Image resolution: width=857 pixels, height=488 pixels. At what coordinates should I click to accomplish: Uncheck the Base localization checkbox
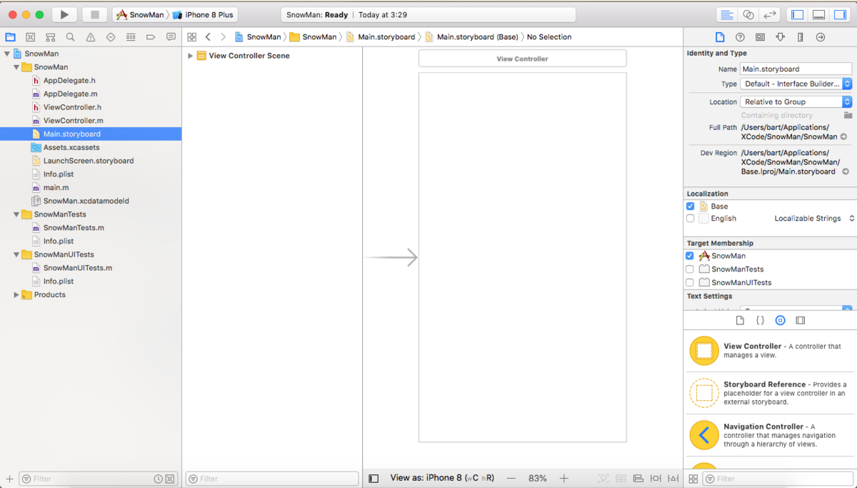(x=690, y=206)
